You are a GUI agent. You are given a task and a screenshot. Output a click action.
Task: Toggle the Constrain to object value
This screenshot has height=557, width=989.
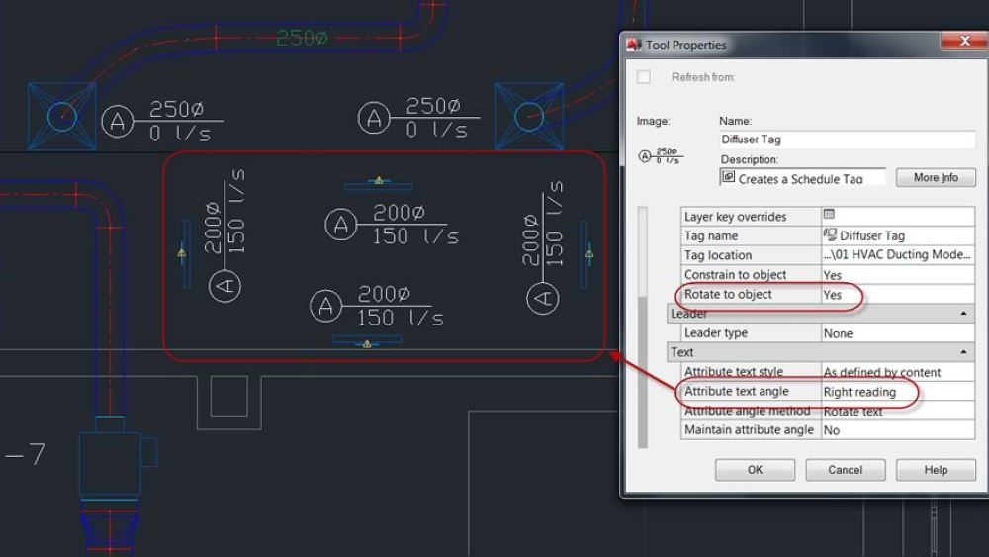pos(897,275)
